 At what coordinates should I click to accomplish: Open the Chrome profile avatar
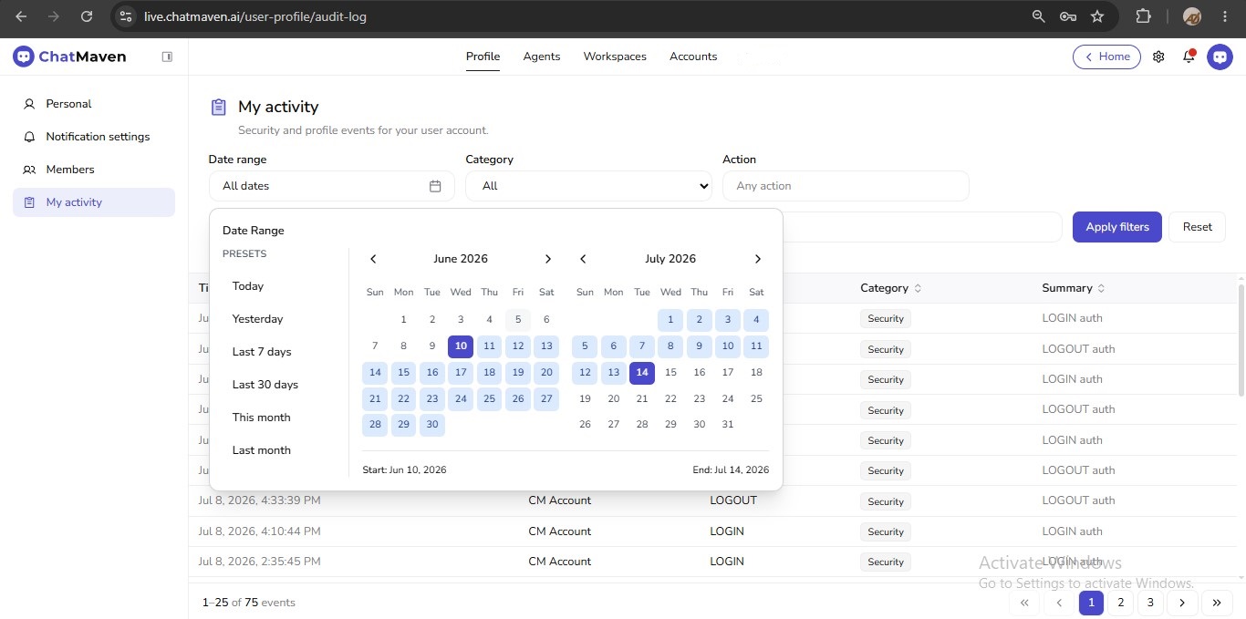(x=1191, y=16)
